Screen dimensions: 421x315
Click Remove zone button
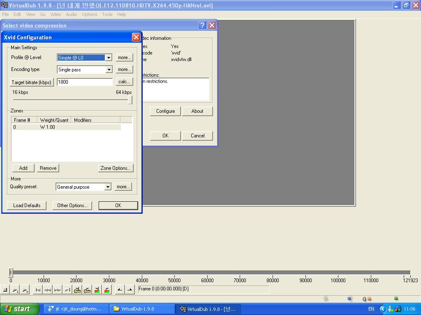point(48,168)
